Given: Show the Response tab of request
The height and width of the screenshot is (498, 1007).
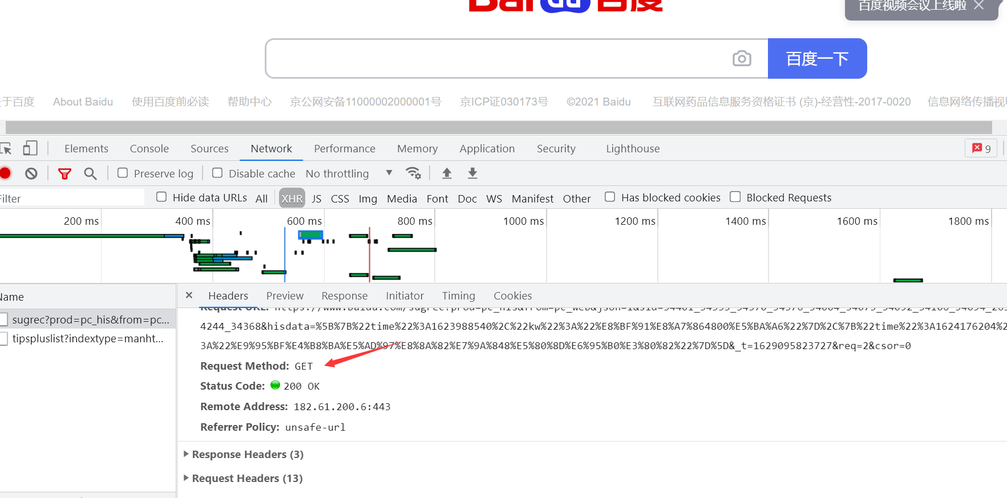Looking at the screenshot, I should pos(345,295).
